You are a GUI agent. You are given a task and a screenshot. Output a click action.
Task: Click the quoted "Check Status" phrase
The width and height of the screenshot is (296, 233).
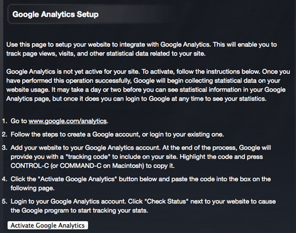[166, 202]
